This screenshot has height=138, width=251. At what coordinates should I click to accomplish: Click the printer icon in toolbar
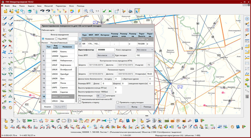[x=131, y=11]
